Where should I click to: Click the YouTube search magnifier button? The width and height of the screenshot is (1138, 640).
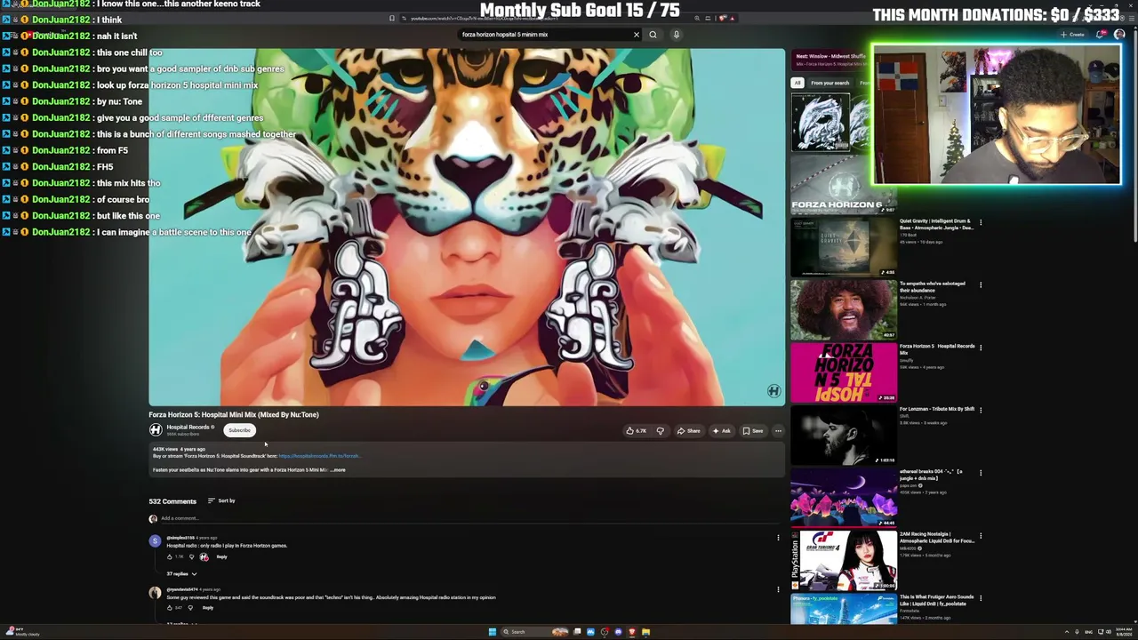(x=653, y=35)
